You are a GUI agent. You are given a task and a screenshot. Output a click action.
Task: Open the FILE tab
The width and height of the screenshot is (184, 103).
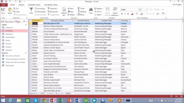coord(4,5)
